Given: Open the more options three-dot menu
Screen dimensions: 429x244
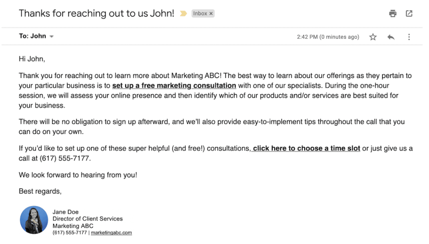Looking at the screenshot, I should 409,36.
